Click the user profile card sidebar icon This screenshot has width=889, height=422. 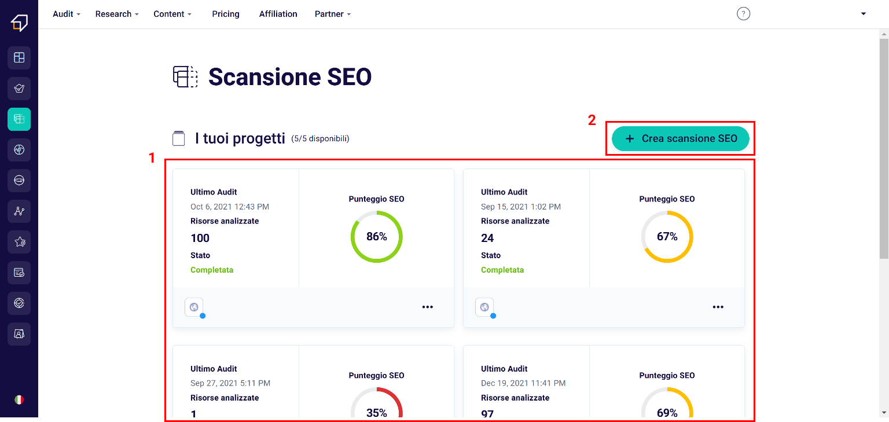(x=19, y=334)
